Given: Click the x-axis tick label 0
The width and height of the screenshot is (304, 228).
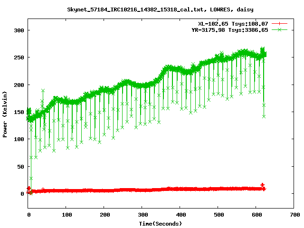Looking at the screenshot, I should click(29, 215).
